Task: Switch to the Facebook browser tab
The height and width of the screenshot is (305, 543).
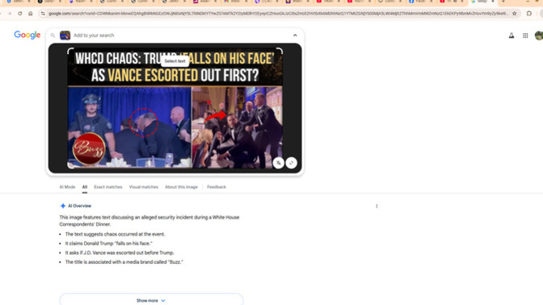Action: pyautogui.click(x=420, y=2)
